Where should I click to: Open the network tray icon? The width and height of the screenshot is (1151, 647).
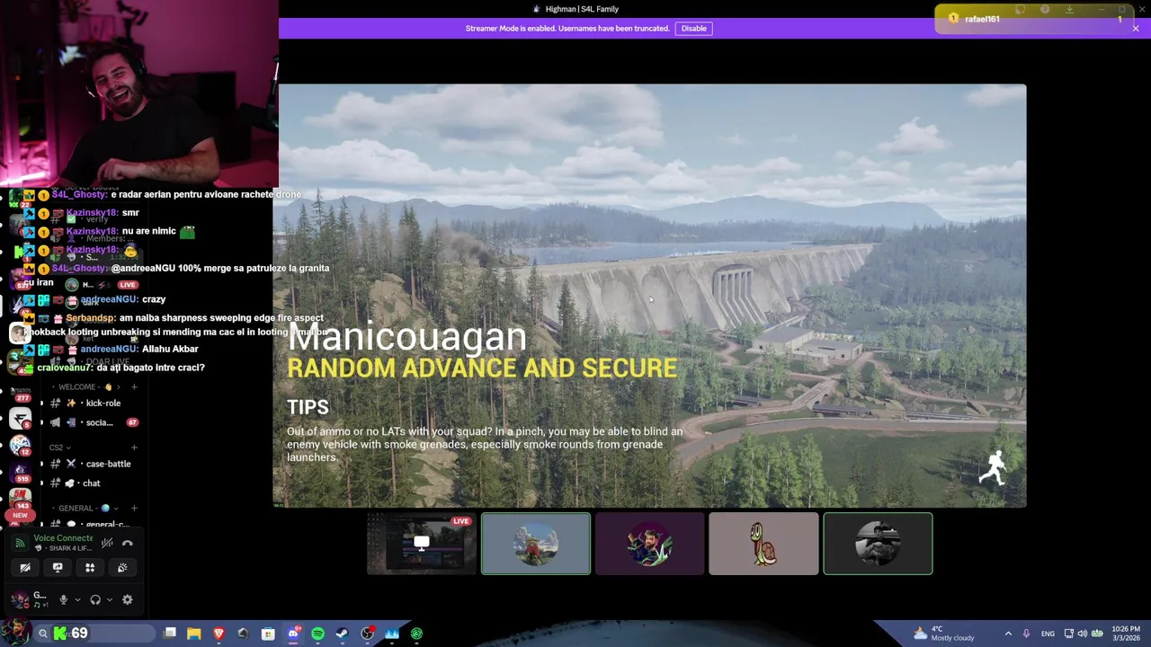pyautogui.click(x=1068, y=634)
